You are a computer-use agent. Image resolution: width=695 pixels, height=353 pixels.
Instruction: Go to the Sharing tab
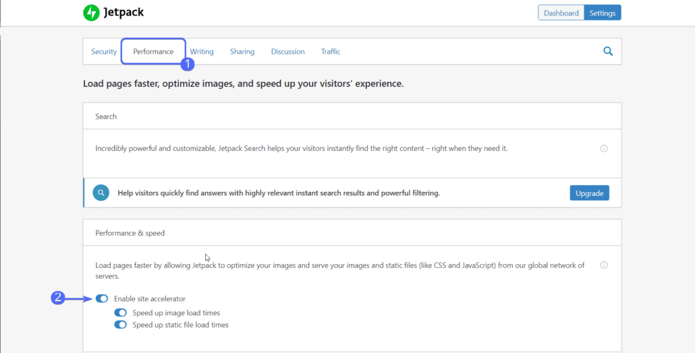[x=242, y=52]
